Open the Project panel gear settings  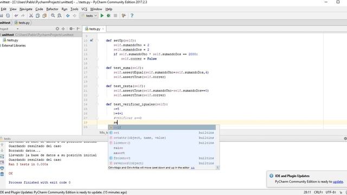point(71,29)
